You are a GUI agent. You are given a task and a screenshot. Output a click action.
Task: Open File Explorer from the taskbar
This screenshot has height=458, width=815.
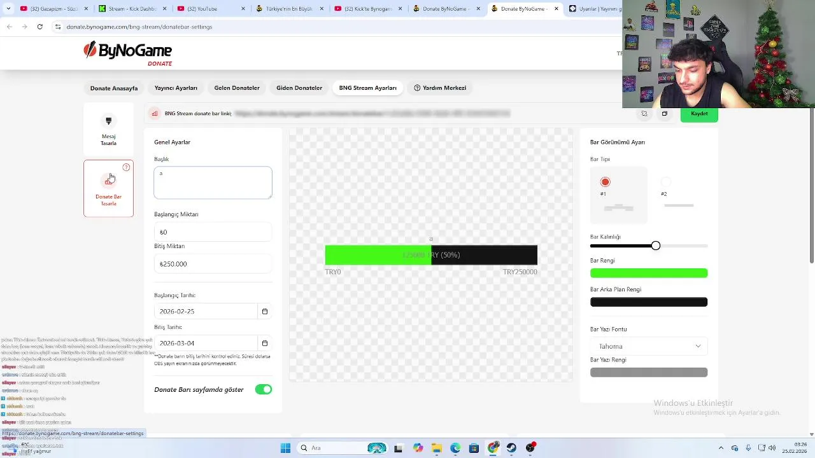click(436, 448)
